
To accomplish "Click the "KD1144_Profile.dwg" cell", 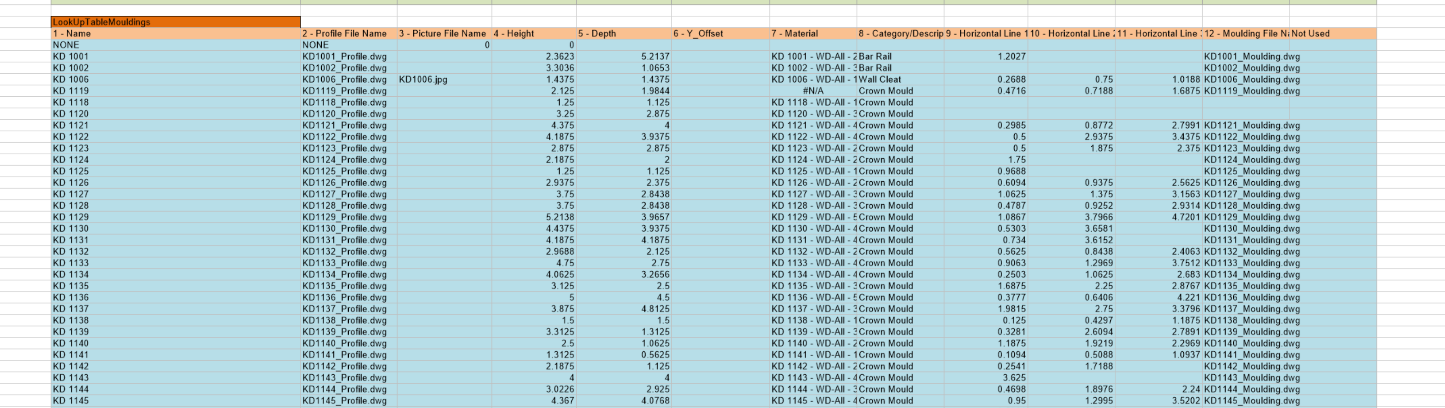I will pyautogui.click(x=349, y=389).
